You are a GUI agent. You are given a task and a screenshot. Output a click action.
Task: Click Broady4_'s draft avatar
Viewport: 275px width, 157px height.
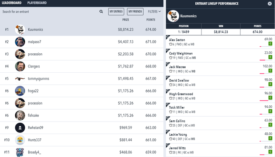[20, 152]
